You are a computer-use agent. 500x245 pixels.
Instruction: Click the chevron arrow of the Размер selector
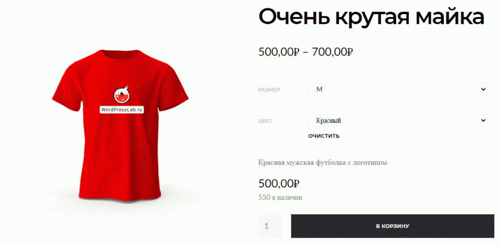(483, 89)
